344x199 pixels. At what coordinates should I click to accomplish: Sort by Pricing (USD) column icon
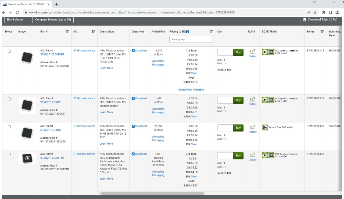[211, 32]
